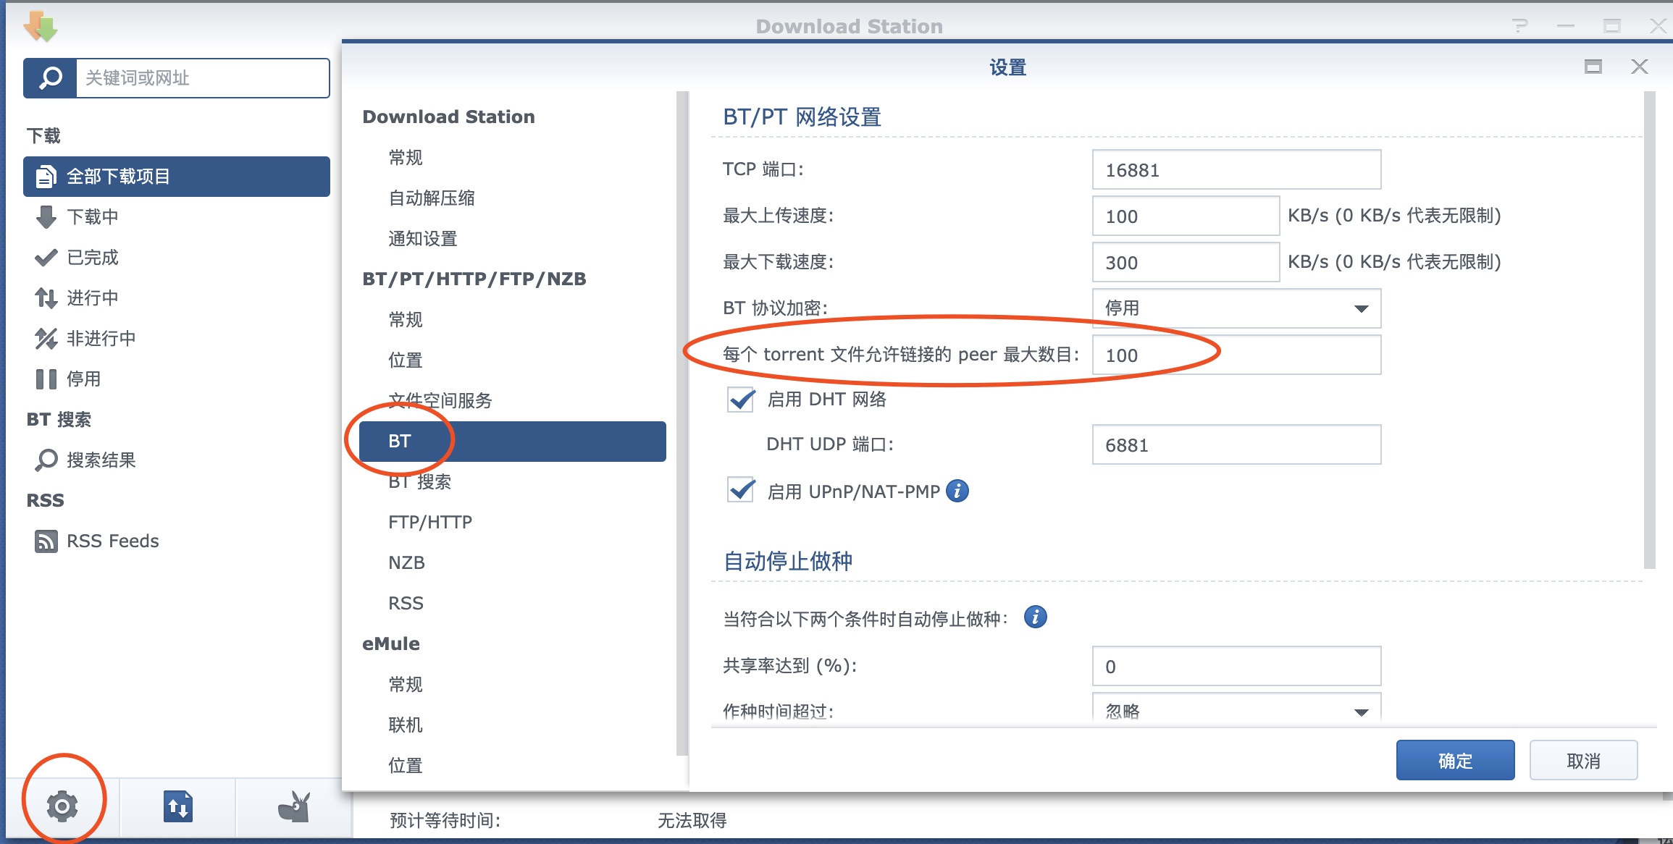Open RSS Feeds in sidebar
The width and height of the screenshot is (1673, 844).
[177, 541]
